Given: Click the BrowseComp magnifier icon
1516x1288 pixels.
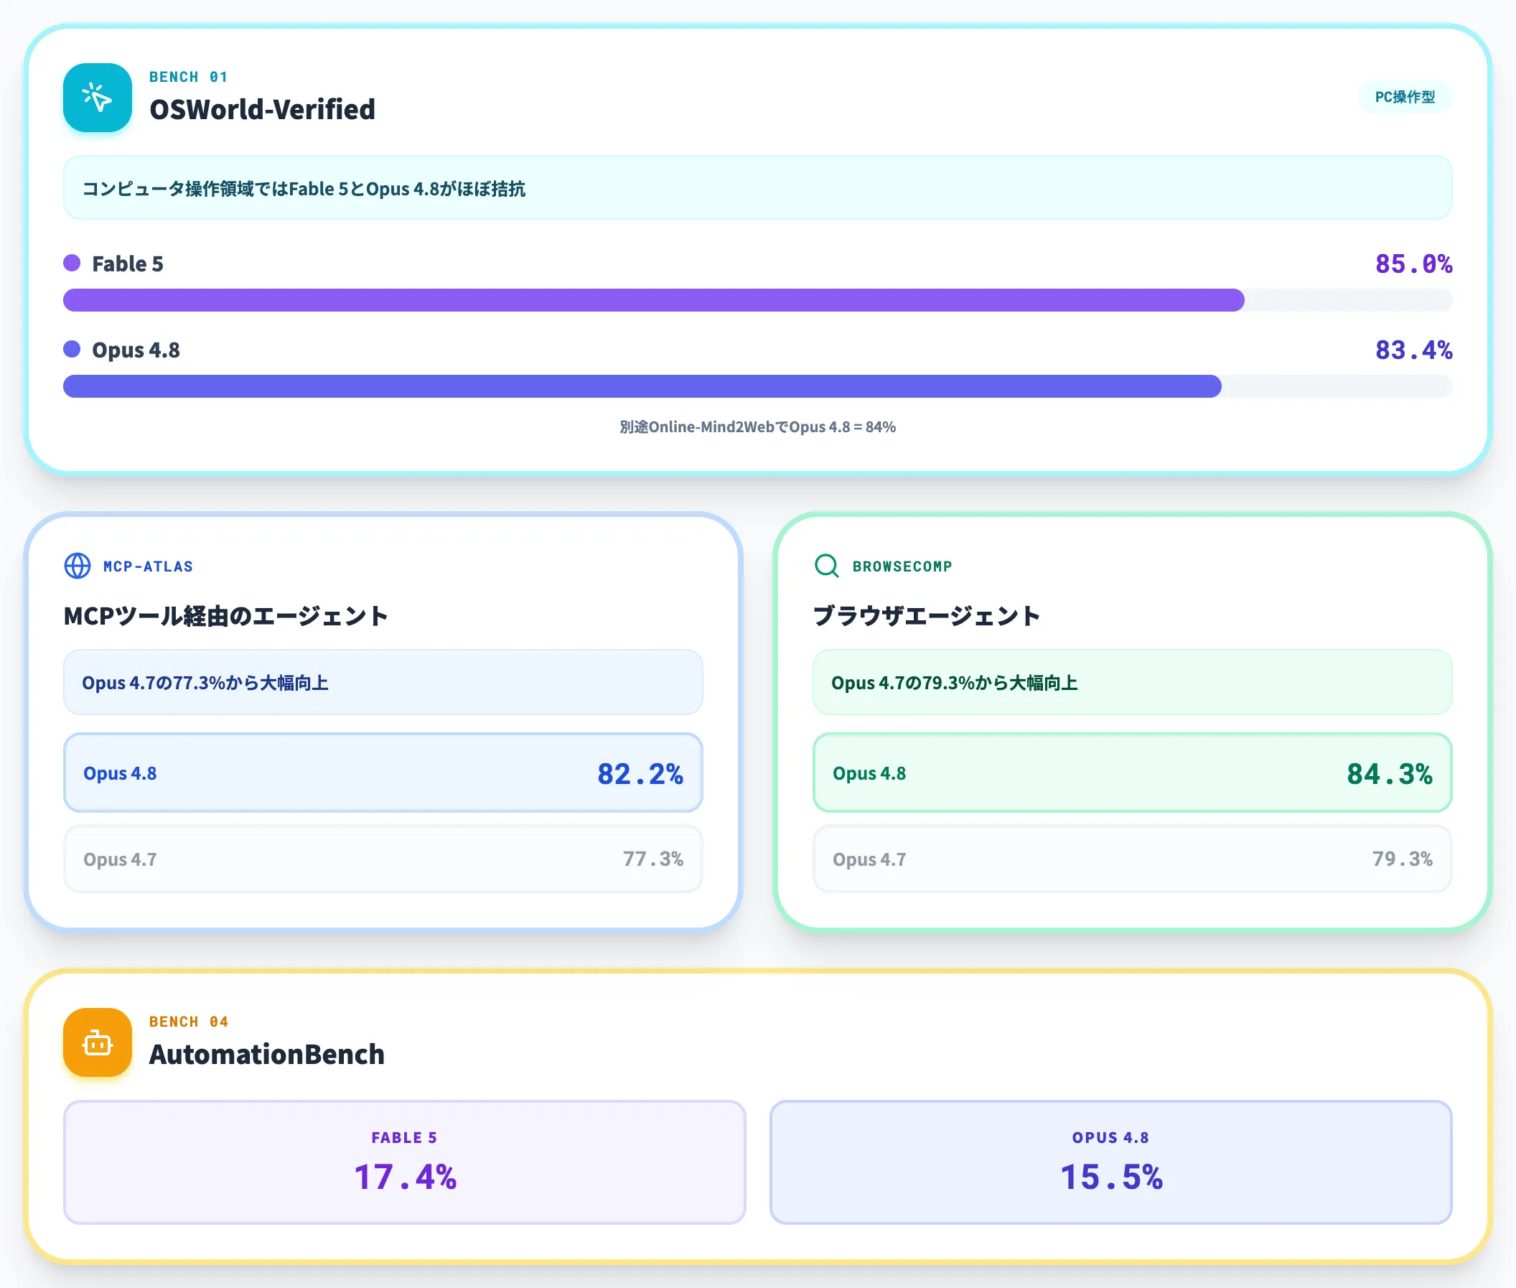Looking at the screenshot, I should (x=826, y=566).
